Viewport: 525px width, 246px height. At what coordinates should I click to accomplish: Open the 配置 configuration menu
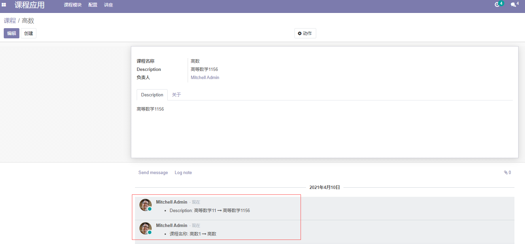(92, 5)
